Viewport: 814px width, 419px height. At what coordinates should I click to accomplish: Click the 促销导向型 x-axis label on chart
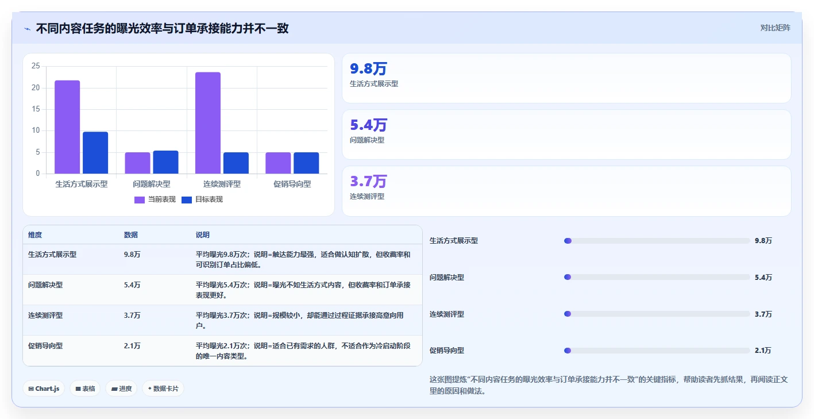point(292,184)
